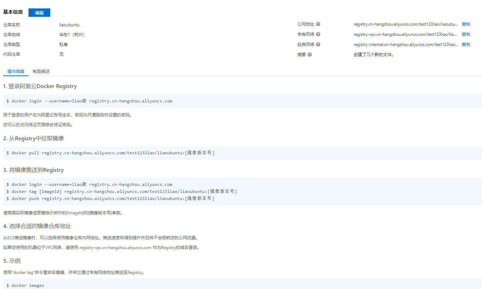Copy the 专有网络 registry address
This screenshot has width=482, height=289.
[465, 34]
